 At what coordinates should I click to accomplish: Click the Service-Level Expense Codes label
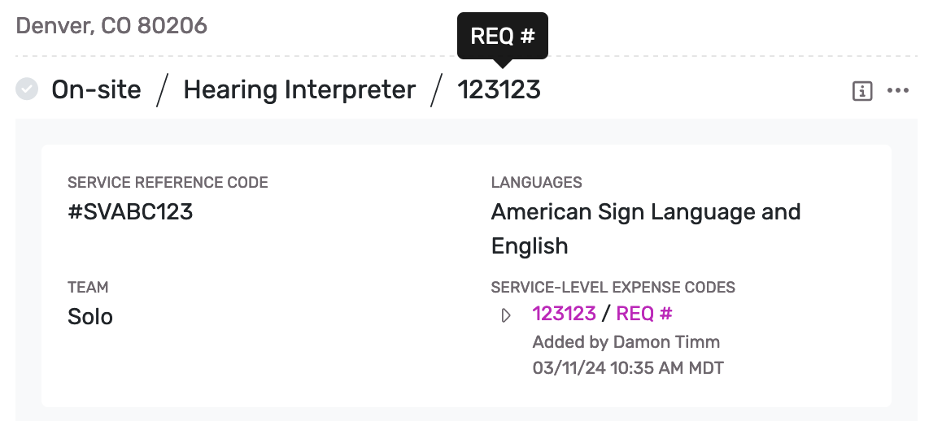click(x=613, y=287)
